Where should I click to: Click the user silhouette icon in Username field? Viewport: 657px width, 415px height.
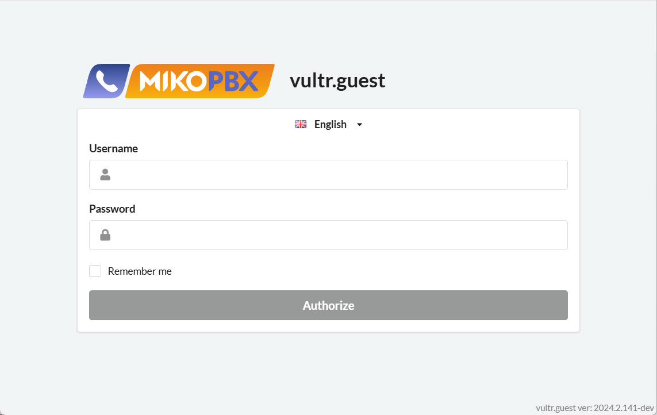coord(105,175)
